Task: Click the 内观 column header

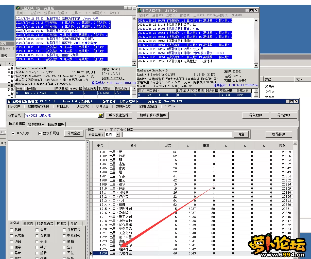Action: point(282,145)
